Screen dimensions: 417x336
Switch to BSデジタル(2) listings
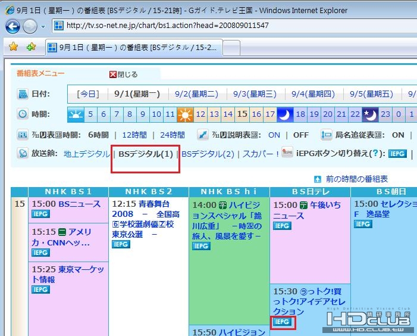[x=208, y=154]
